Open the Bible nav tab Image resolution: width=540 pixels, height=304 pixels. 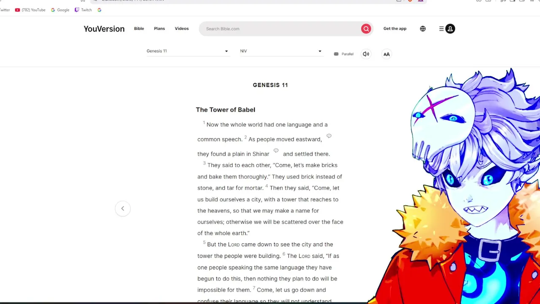click(139, 29)
